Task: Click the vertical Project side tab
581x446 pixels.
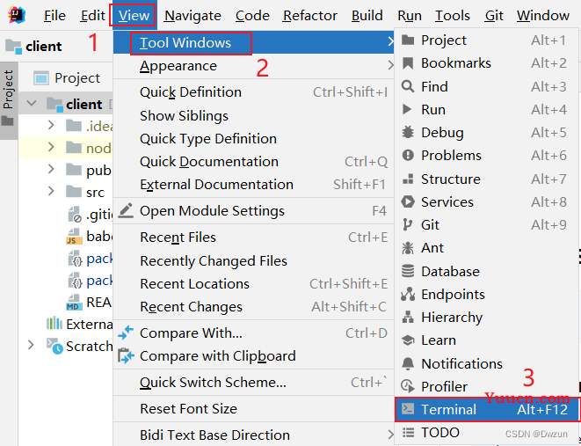Action: 9,100
